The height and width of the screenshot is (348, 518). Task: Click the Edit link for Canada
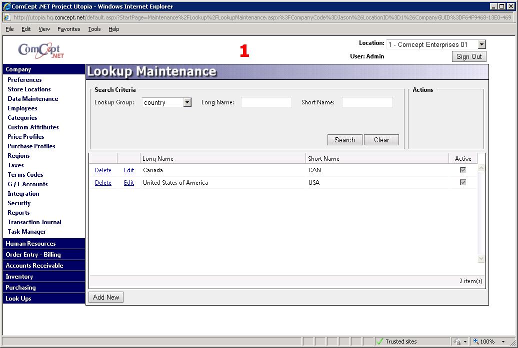(129, 170)
